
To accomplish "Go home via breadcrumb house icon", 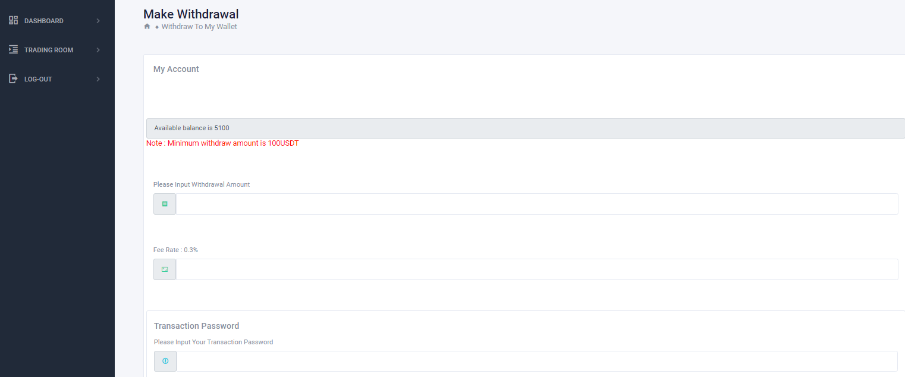I will tap(147, 27).
